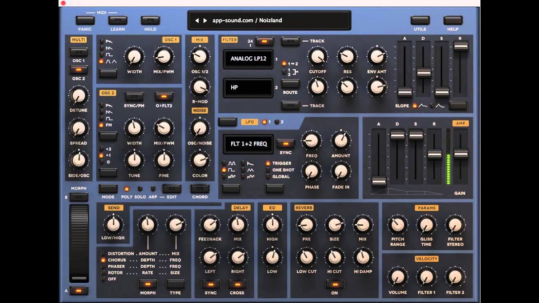Viewport: 539px width, 303px height.
Task: Click the MORPH wheel
Action: [x=79, y=243]
